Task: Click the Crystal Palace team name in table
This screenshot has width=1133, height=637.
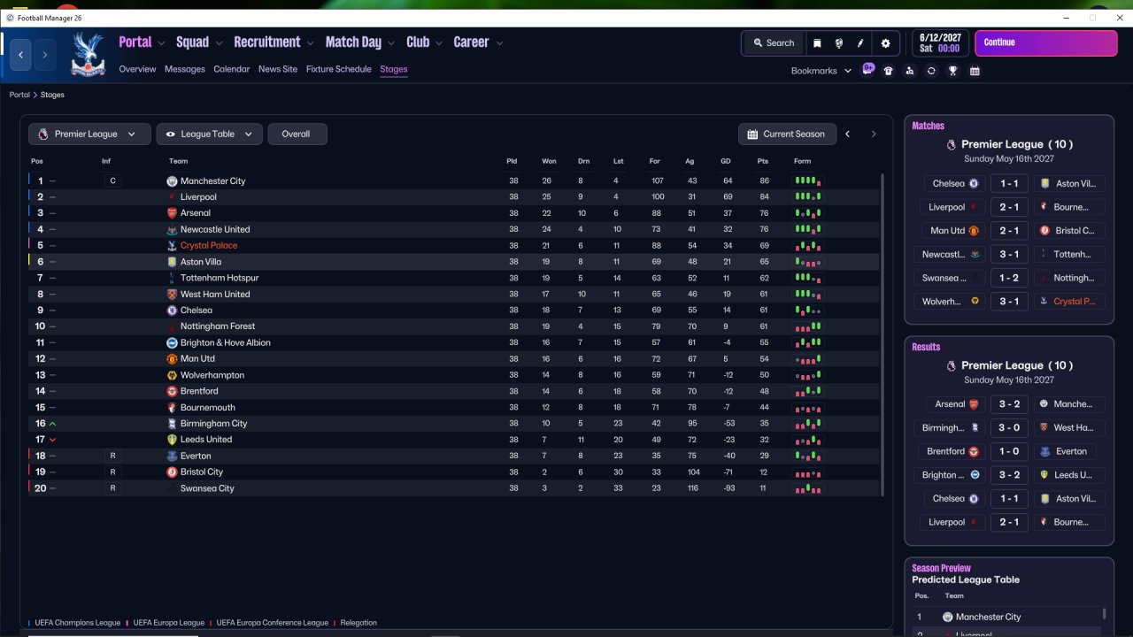Action: [x=209, y=246]
